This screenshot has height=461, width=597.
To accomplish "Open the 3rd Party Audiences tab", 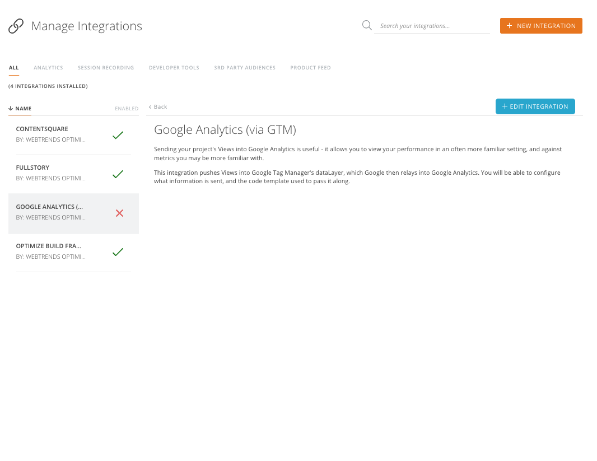I will point(245,68).
